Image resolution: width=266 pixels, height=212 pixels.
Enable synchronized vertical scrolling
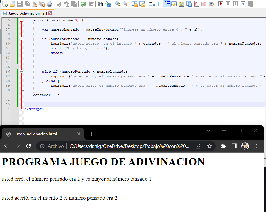coord(135,4)
